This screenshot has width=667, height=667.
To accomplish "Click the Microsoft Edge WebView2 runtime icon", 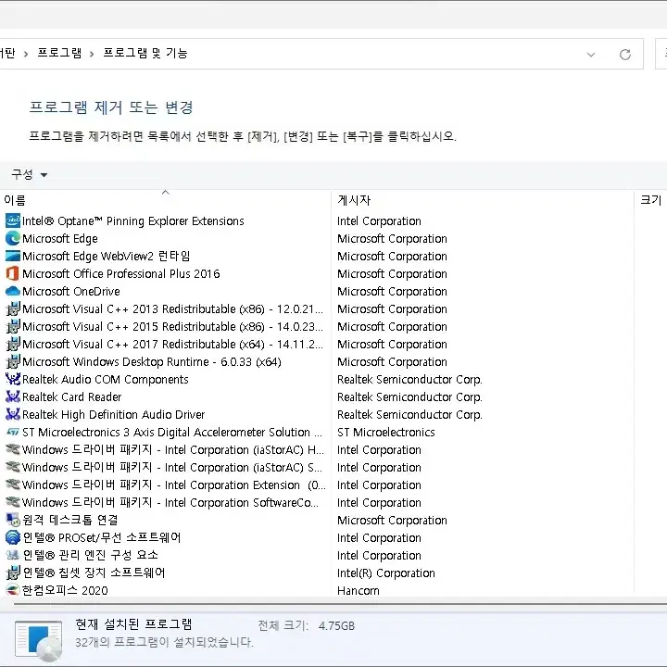I will click(x=13, y=256).
